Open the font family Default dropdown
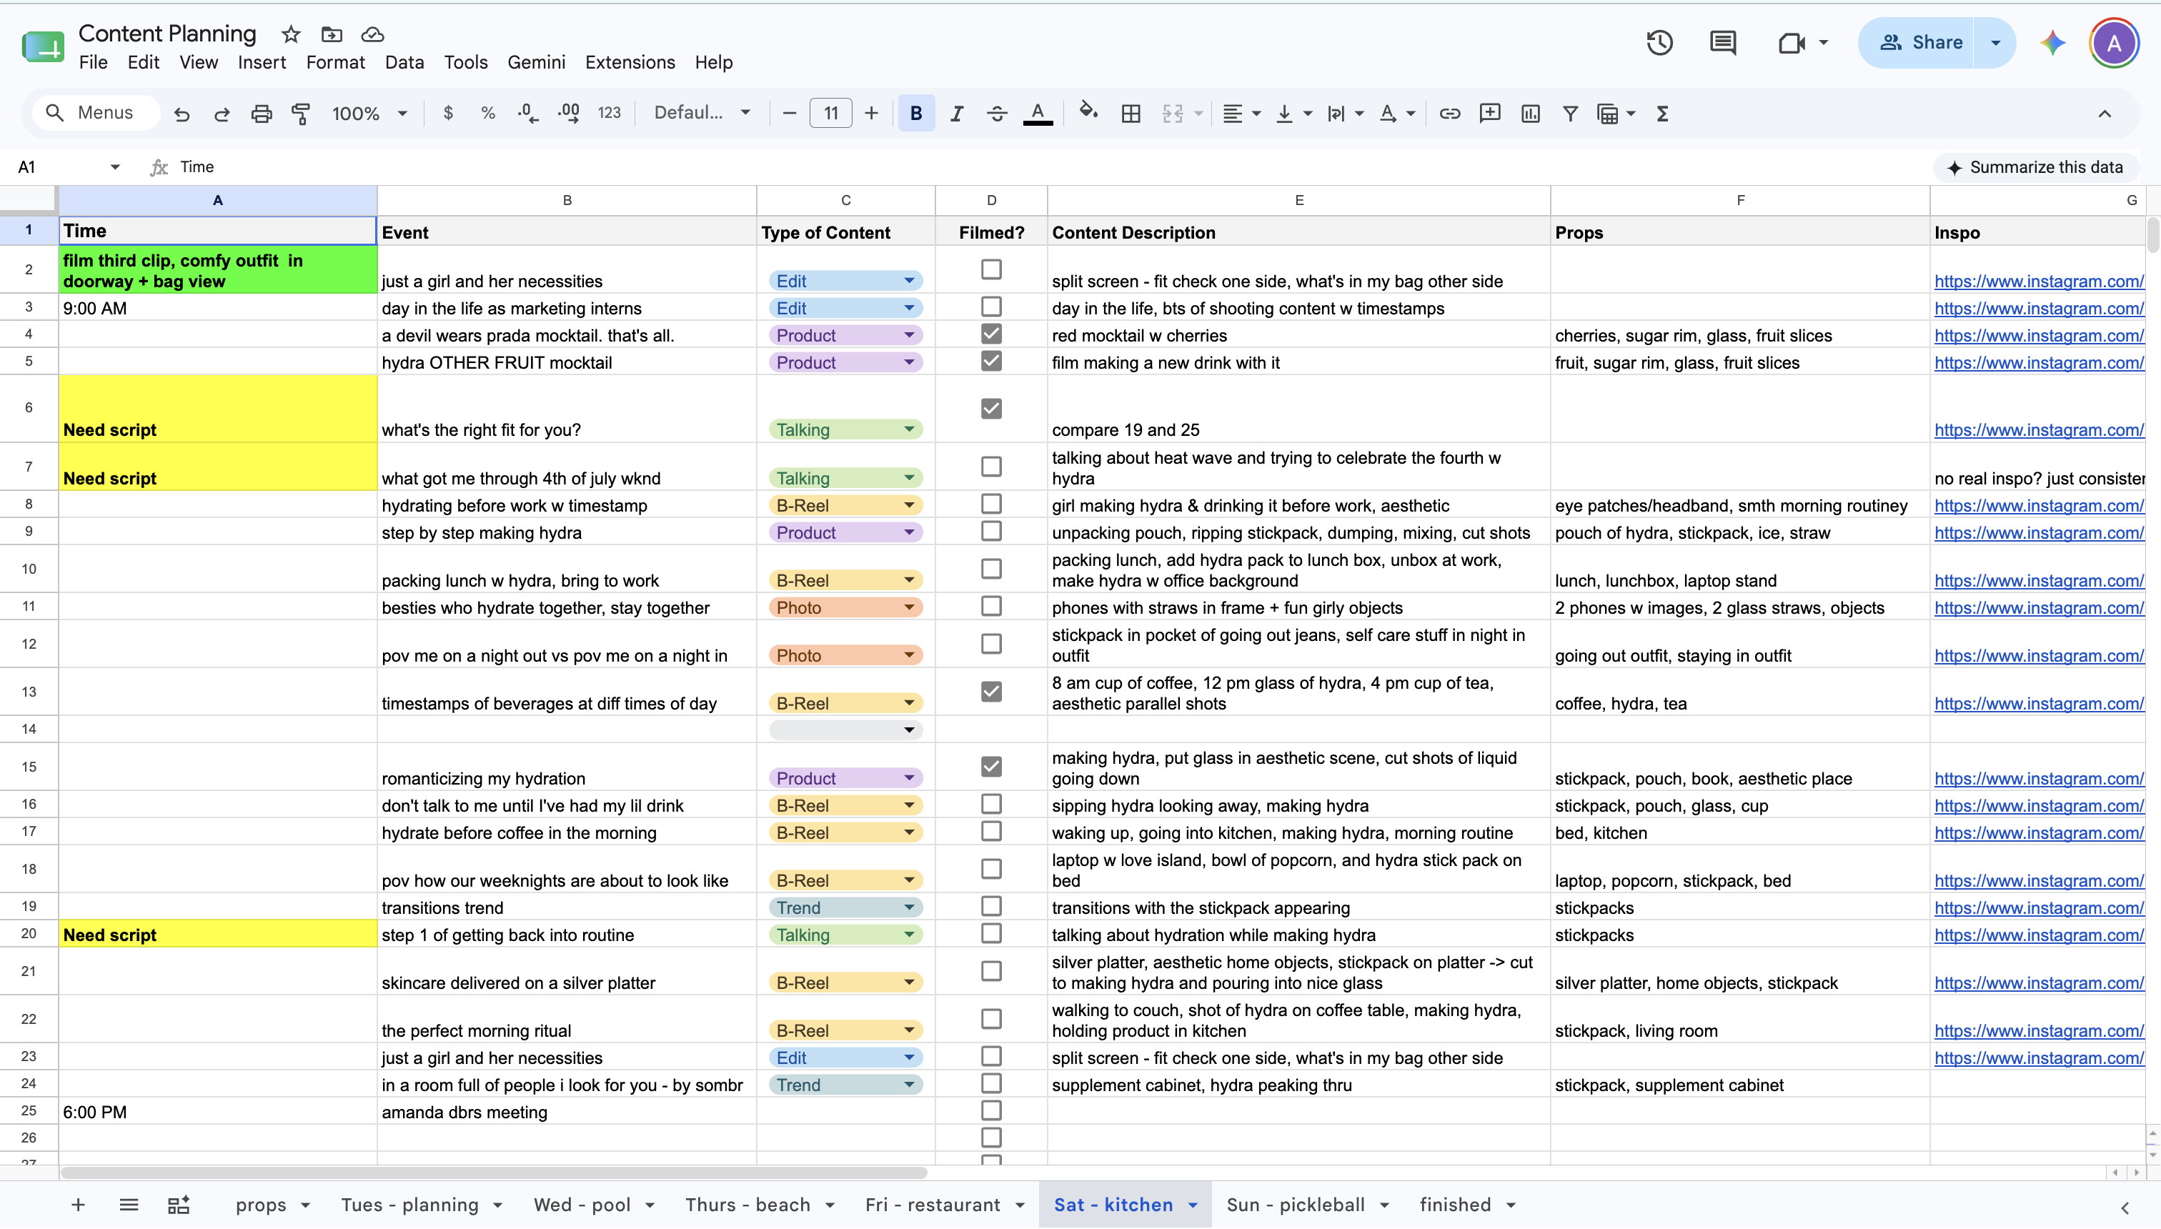This screenshot has height=1229, width=2161. pyautogui.click(x=702, y=113)
